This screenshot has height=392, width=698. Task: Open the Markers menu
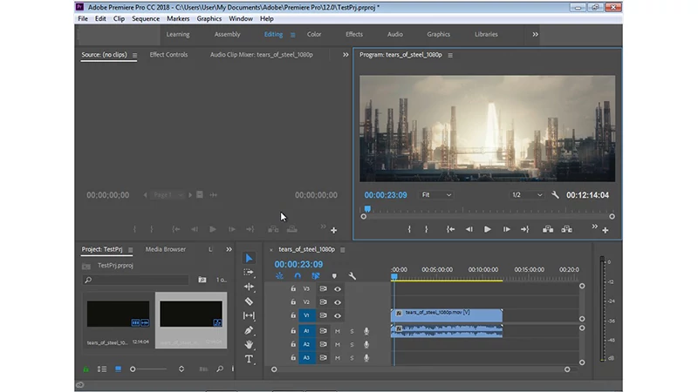(x=178, y=18)
